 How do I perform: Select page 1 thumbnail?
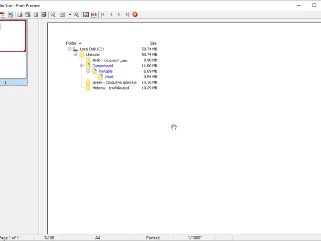tap(13, 53)
